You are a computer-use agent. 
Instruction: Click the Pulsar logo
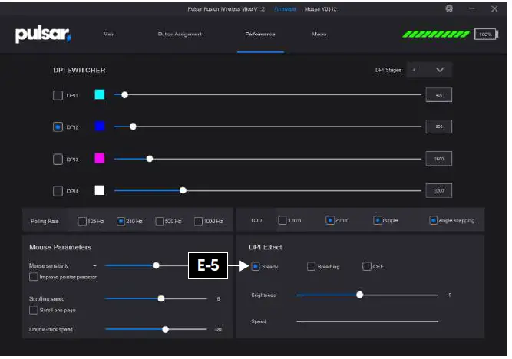[x=43, y=34]
